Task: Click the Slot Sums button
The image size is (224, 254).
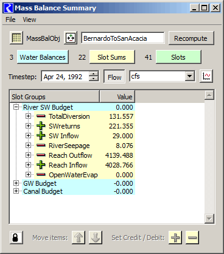Action: 112,57
